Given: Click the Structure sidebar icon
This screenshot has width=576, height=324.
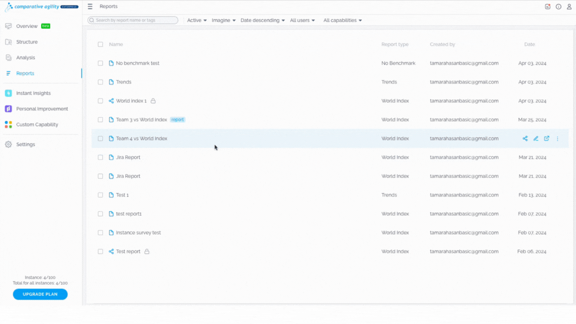Looking at the screenshot, I should [8, 42].
